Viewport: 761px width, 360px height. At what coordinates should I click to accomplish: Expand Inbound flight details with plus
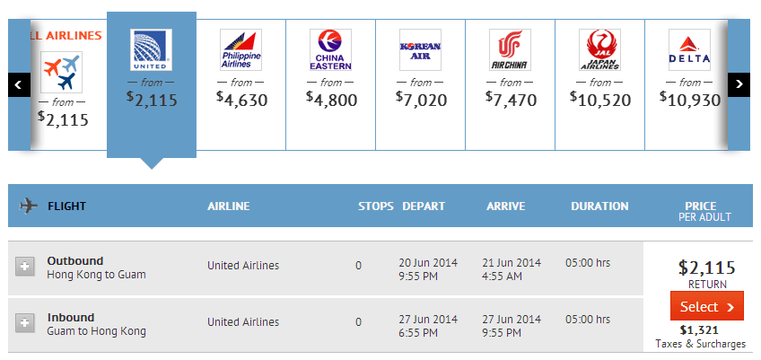[x=25, y=322]
